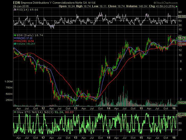The image size is (186, 140).
Task: Click year 13 on the price chart time axis
Action: 75,108
